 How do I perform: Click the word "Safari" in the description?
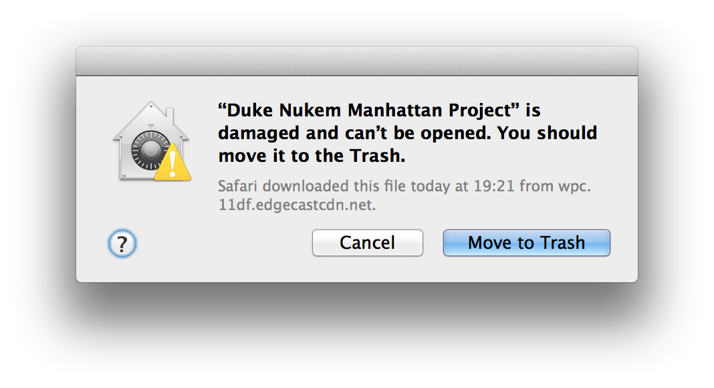(238, 186)
